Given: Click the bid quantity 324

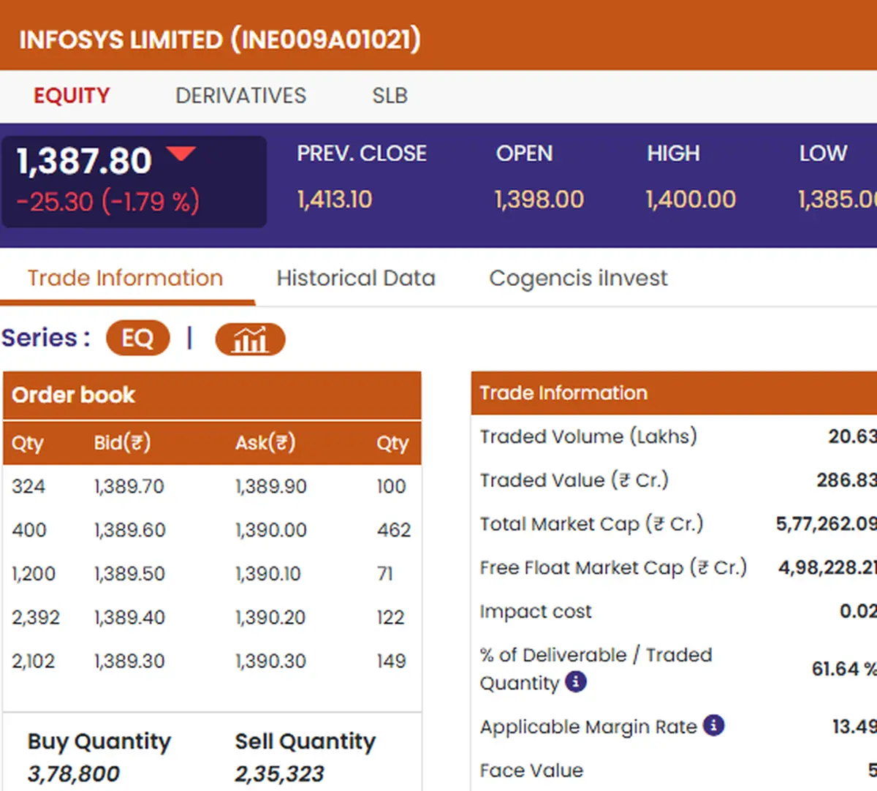Looking at the screenshot, I should coord(29,486).
